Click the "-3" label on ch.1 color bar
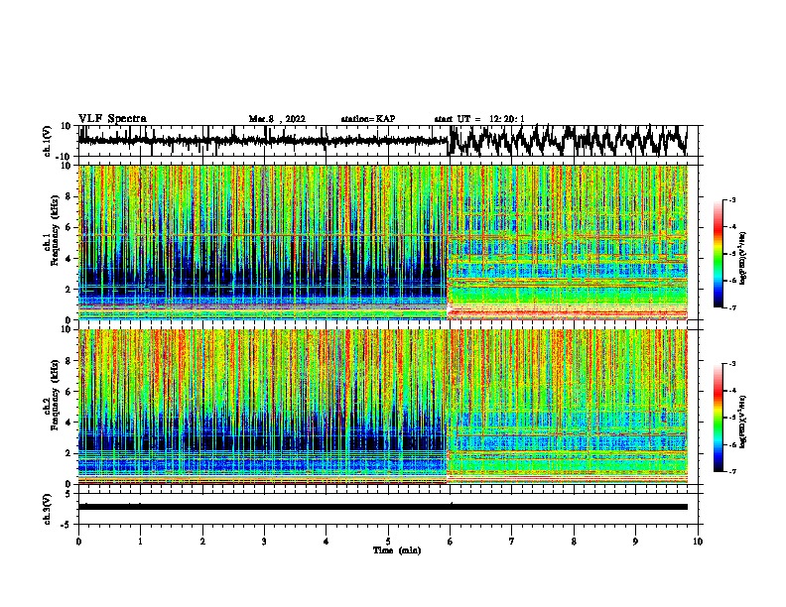Image resolution: width=786 pixels, height=607 pixels. 732,199
